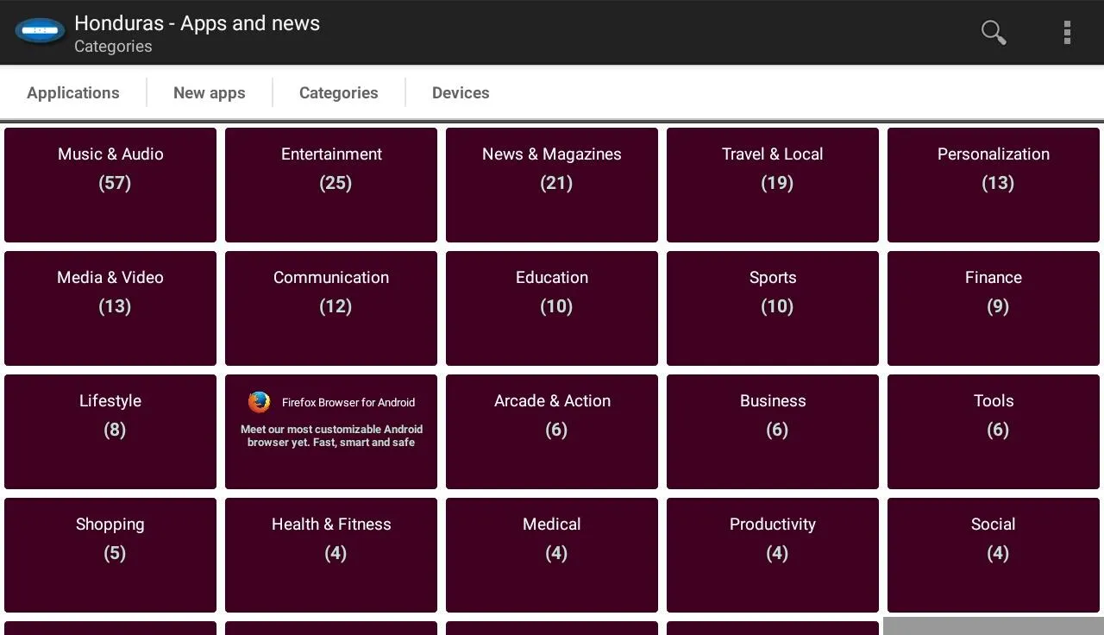
Task: Open the Health & Fitness category
Action: coord(331,555)
